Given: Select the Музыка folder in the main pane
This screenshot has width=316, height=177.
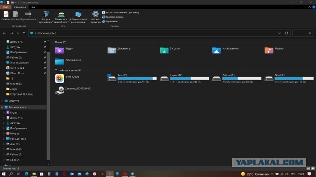Looking at the screenshot, I should (274, 50).
